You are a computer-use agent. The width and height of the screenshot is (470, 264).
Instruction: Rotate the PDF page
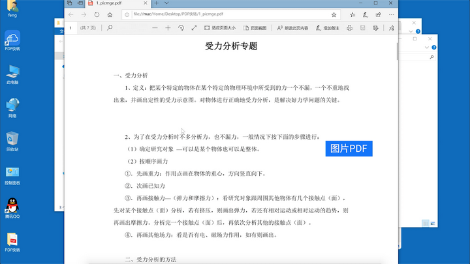[x=181, y=28]
